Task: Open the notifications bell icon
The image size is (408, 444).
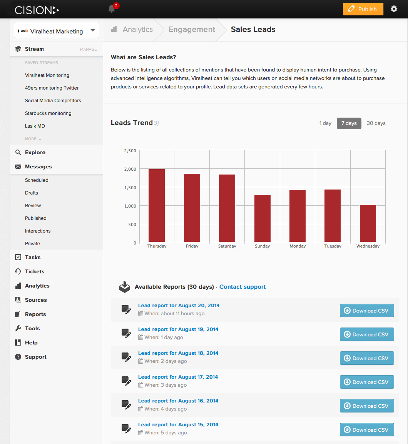Action: [111, 9]
